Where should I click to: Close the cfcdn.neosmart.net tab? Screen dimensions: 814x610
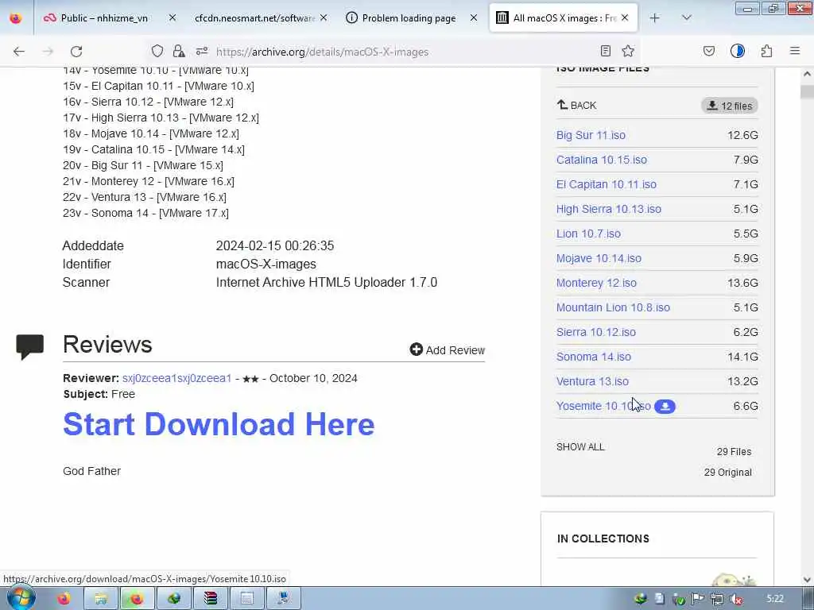click(324, 18)
